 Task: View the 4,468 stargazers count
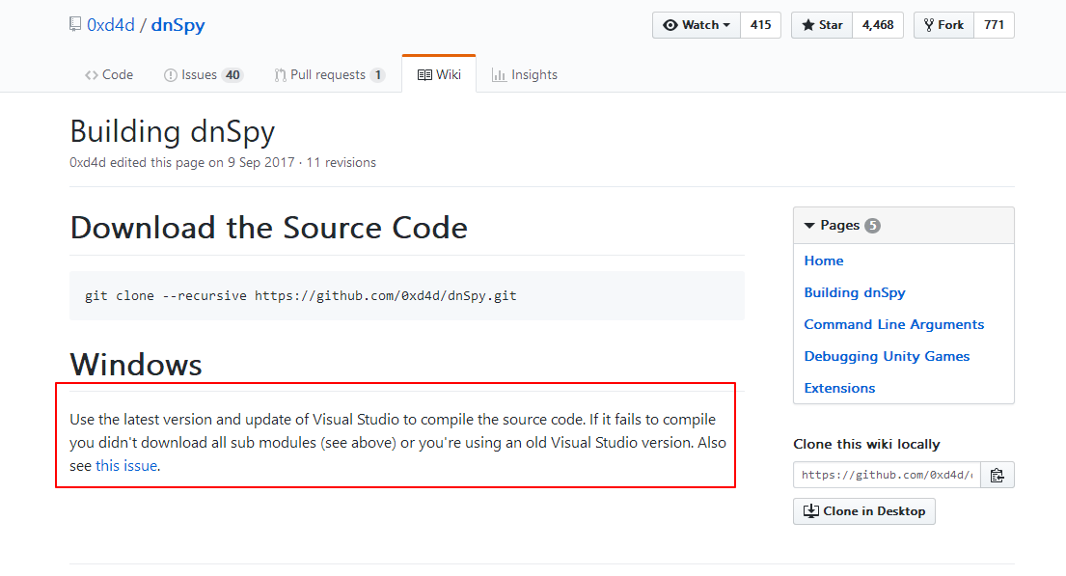[x=878, y=25]
